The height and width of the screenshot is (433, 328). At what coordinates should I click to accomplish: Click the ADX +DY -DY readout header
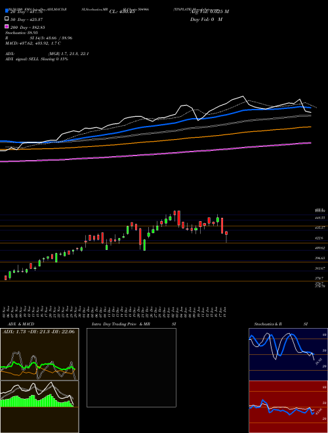click(39, 331)
